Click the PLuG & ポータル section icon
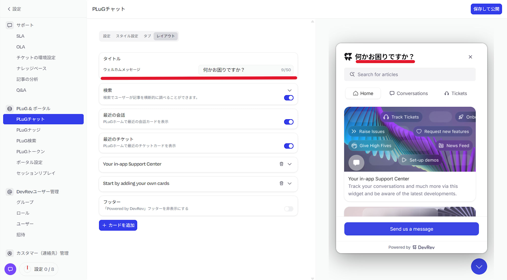The width and height of the screenshot is (507, 280). pos(10,109)
